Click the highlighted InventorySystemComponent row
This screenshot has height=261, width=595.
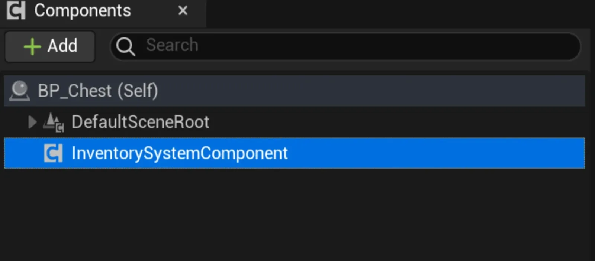click(x=179, y=153)
